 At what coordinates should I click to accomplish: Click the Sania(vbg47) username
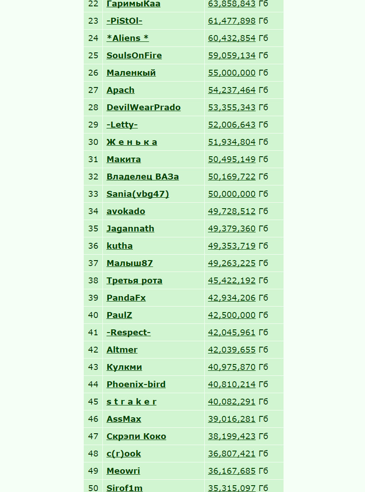coord(137,194)
